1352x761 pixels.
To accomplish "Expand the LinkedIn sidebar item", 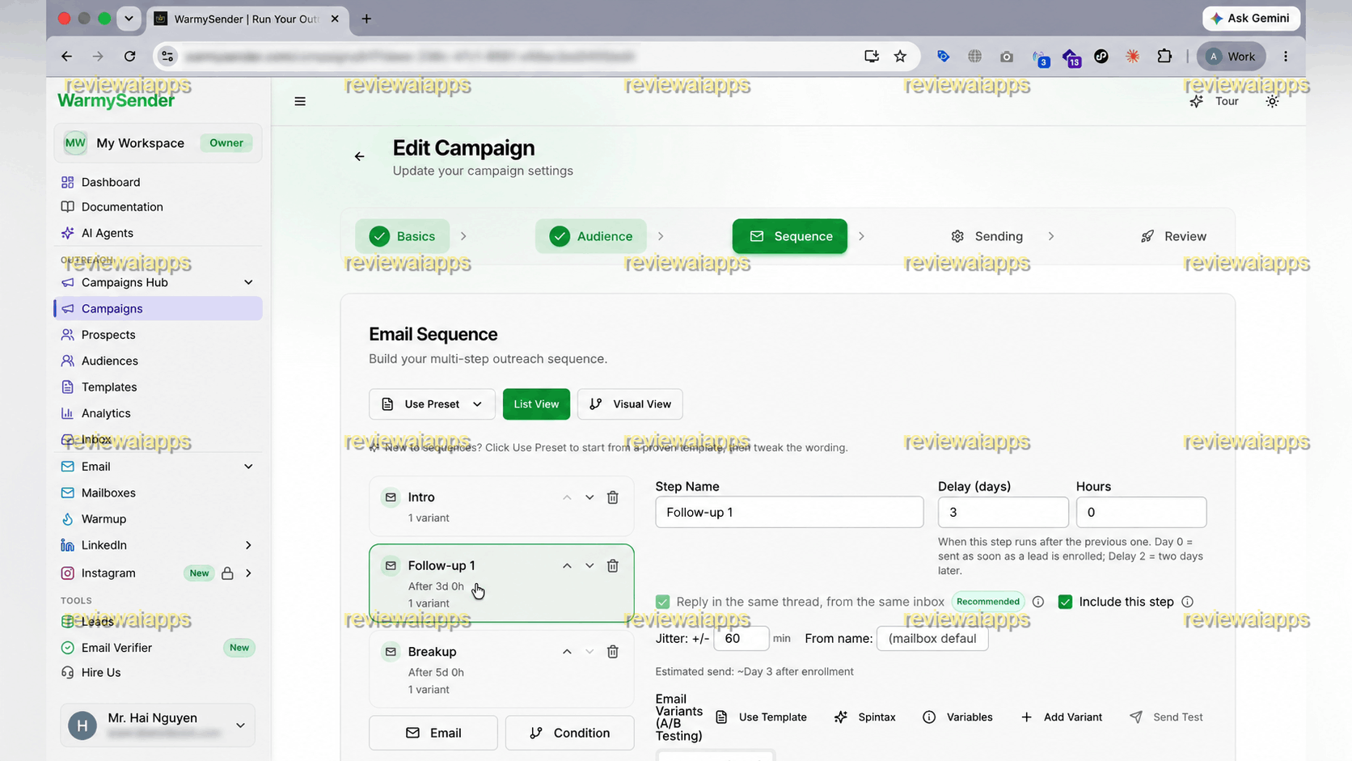I will coord(248,545).
